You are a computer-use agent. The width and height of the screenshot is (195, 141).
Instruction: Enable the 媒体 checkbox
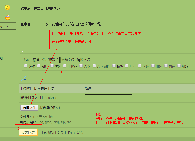tap(52, 66)
